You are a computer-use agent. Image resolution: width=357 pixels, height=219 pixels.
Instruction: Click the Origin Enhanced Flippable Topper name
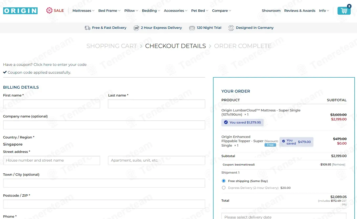coord(242,141)
